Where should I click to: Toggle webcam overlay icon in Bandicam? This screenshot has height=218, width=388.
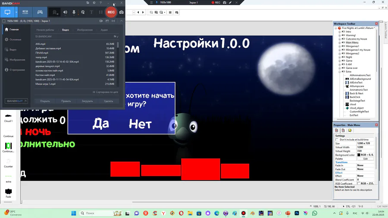pyautogui.click(x=55, y=12)
